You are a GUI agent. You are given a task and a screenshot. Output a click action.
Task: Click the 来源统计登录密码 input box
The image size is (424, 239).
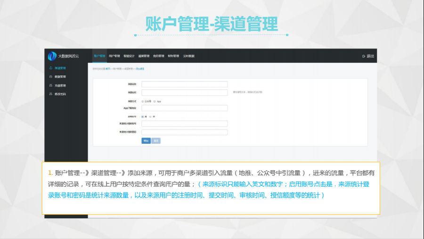(x=184, y=132)
